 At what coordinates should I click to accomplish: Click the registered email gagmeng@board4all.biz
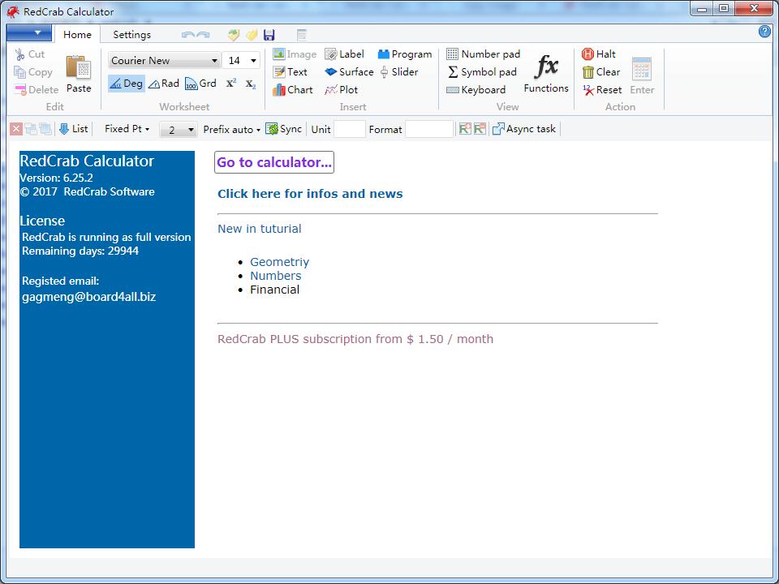tap(89, 297)
